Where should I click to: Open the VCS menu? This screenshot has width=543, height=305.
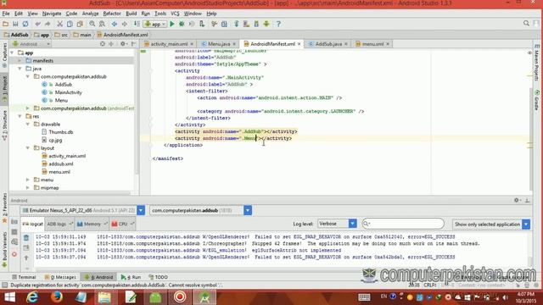pyautogui.click(x=175, y=14)
